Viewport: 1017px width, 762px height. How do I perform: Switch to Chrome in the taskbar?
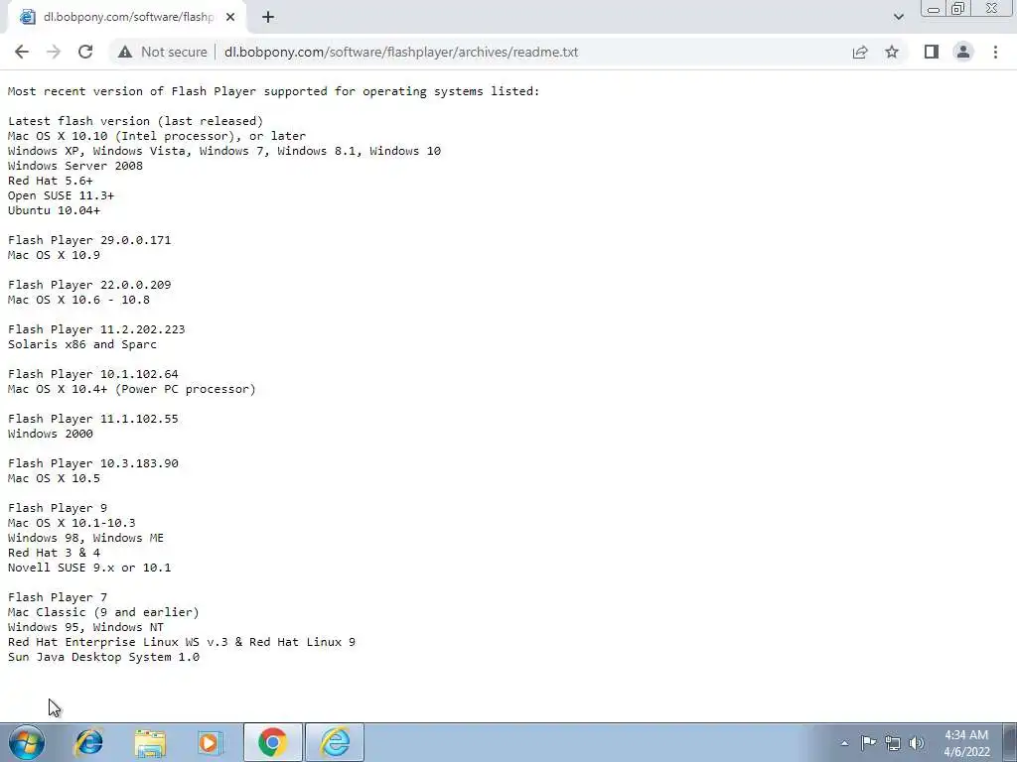[x=273, y=742]
